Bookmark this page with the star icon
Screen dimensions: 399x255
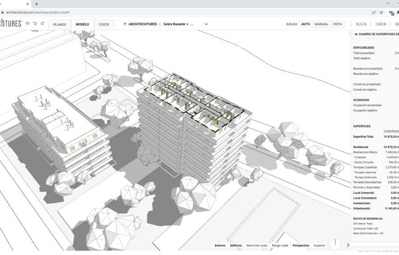click(381, 13)
